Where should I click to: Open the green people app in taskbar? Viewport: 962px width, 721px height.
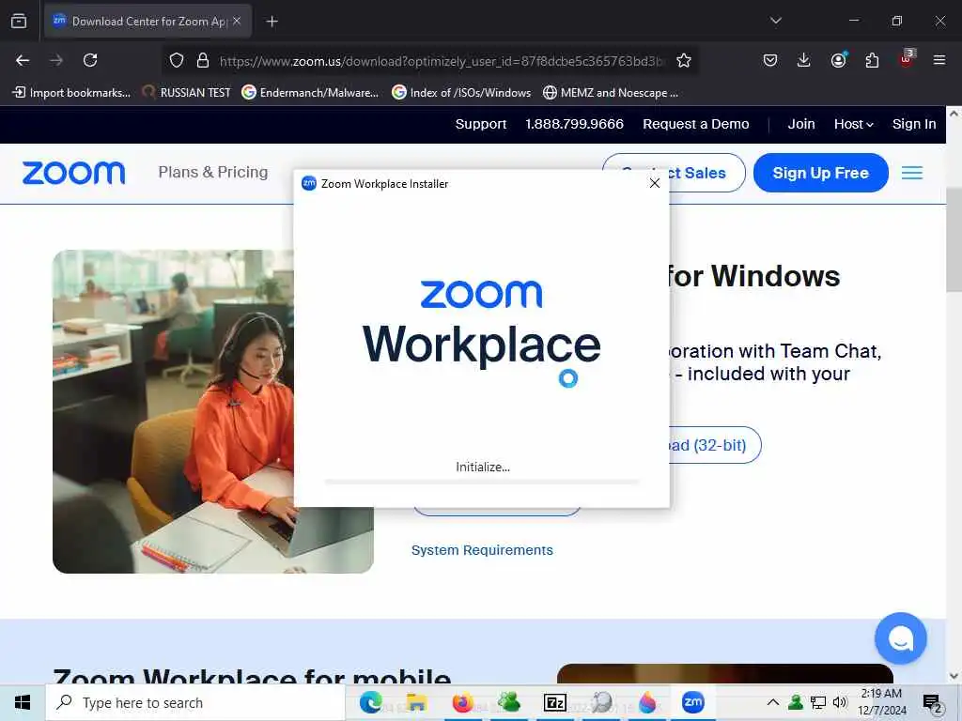pos(508,702)
